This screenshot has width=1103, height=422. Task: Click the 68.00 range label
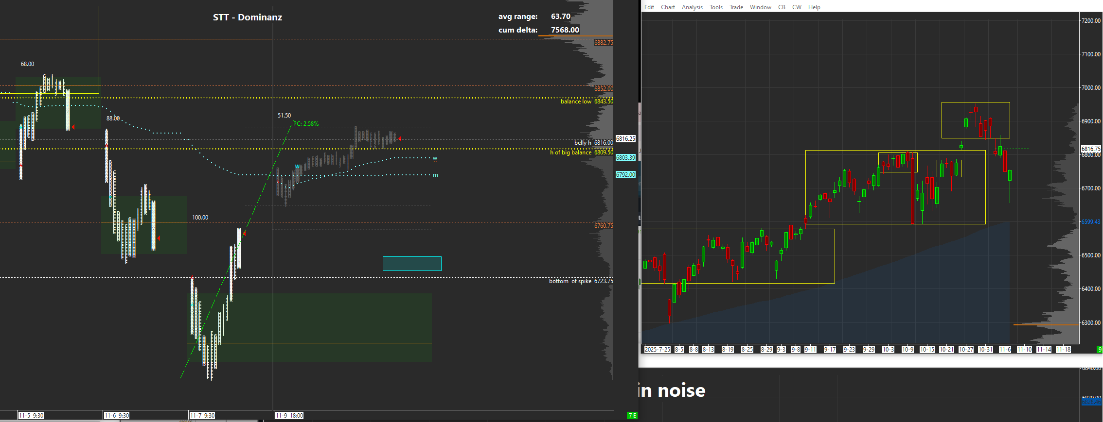pos(28,64)
